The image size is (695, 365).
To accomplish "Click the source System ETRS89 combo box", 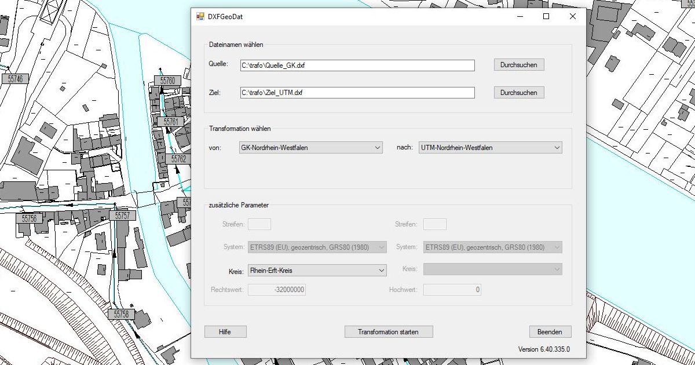I will tap(316, 247).
